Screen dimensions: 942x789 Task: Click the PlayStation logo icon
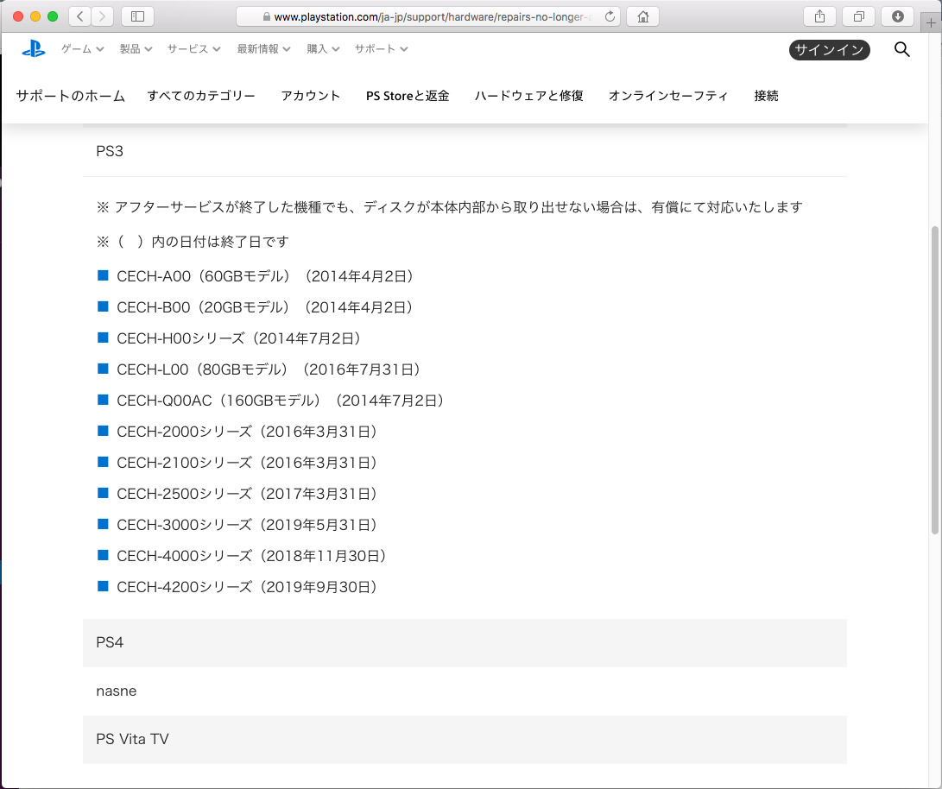tap(34, 48)
